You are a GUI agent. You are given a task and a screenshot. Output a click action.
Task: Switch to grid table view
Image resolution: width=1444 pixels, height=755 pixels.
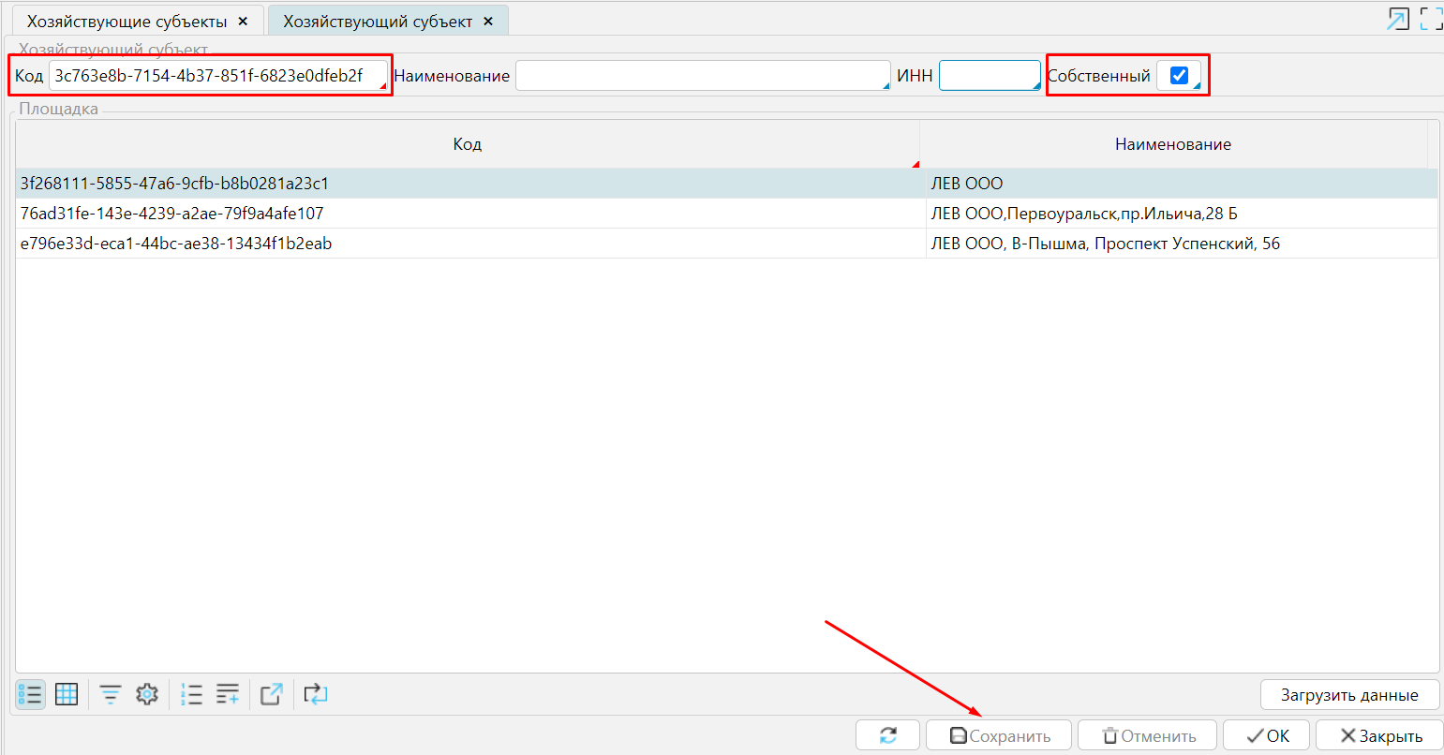[x=67, y=694]
